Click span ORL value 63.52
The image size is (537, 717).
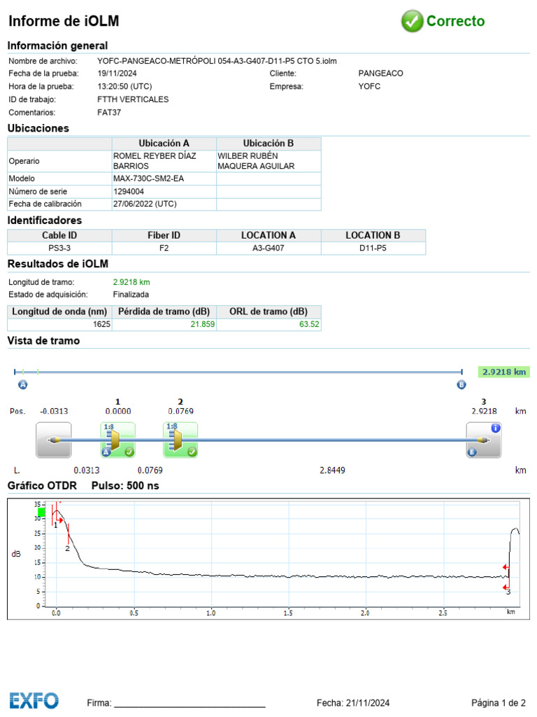(x=309, y=324)
